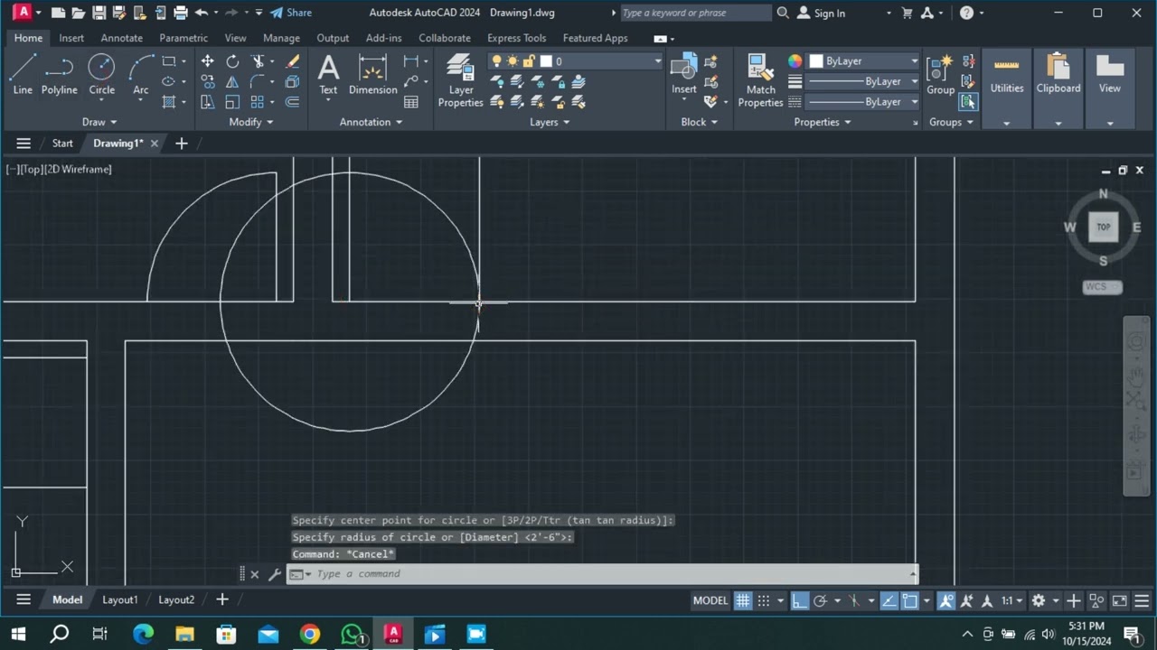The image size is (1157, 650).
Task: Toggle polar tracking in status bar
Action: click(x=820, y=600)
